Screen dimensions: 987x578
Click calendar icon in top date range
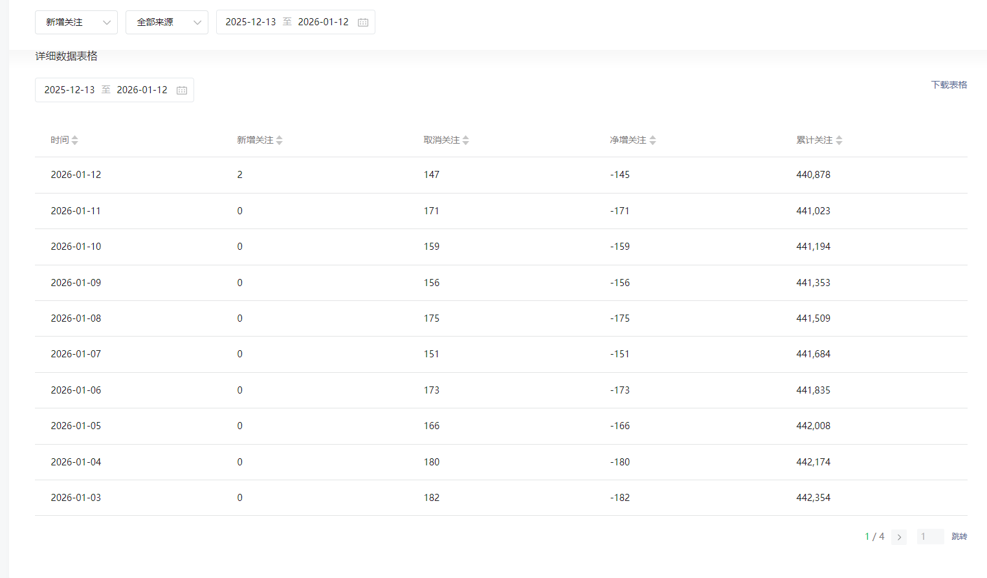click(363, 22)
